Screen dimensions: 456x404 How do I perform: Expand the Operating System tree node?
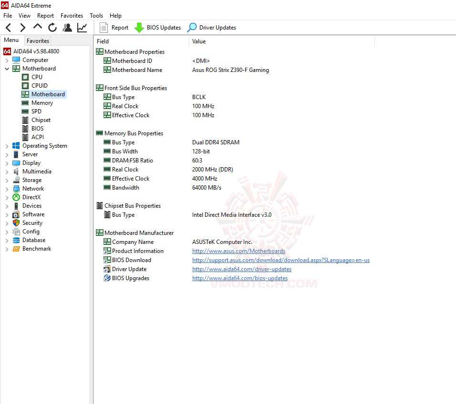[7, 146]
